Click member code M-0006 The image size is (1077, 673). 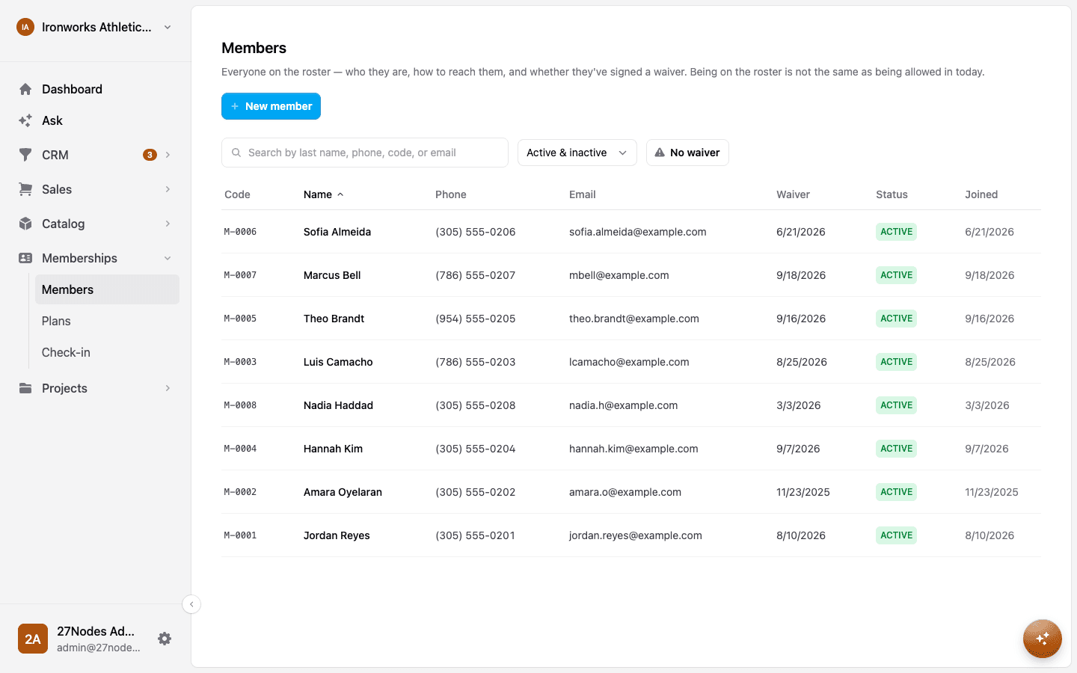[240, 232]
